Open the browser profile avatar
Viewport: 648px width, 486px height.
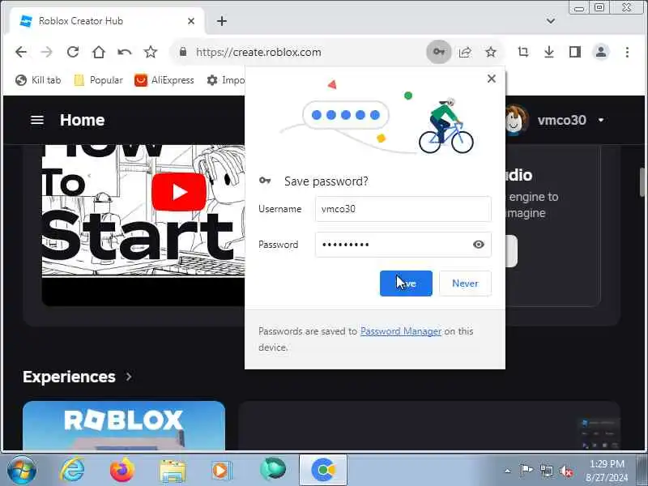(601, 52)
